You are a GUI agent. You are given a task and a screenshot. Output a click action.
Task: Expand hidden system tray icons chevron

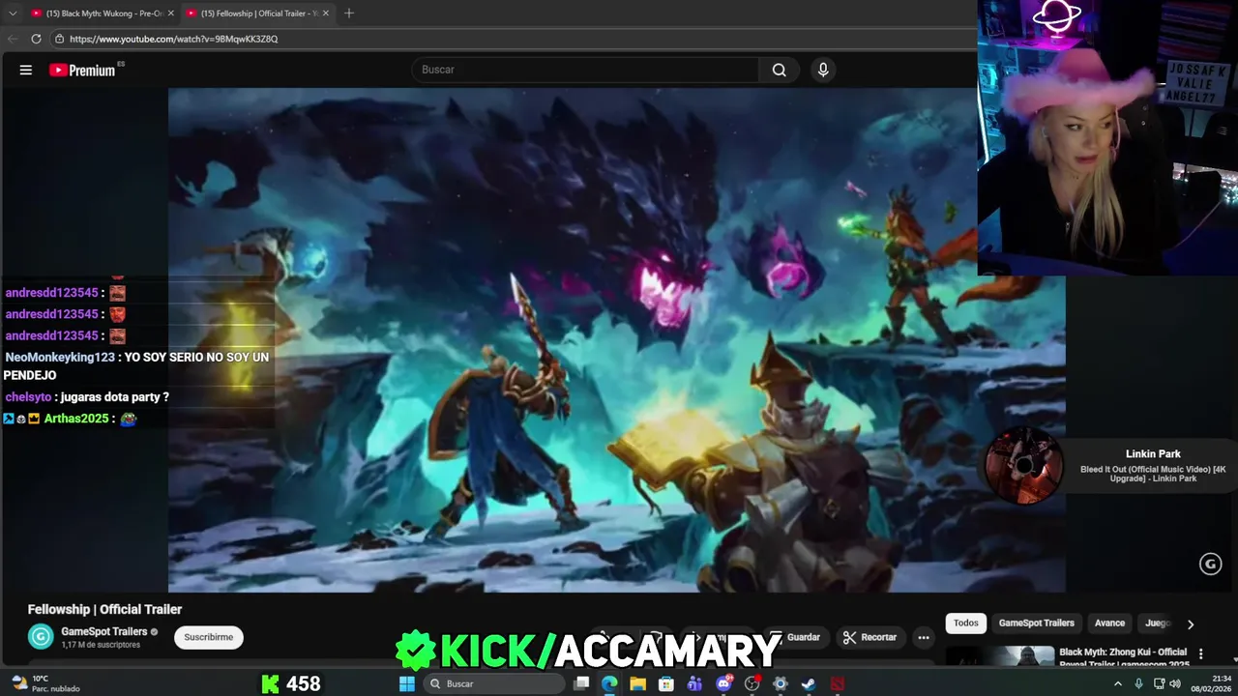pos(1118,683)
